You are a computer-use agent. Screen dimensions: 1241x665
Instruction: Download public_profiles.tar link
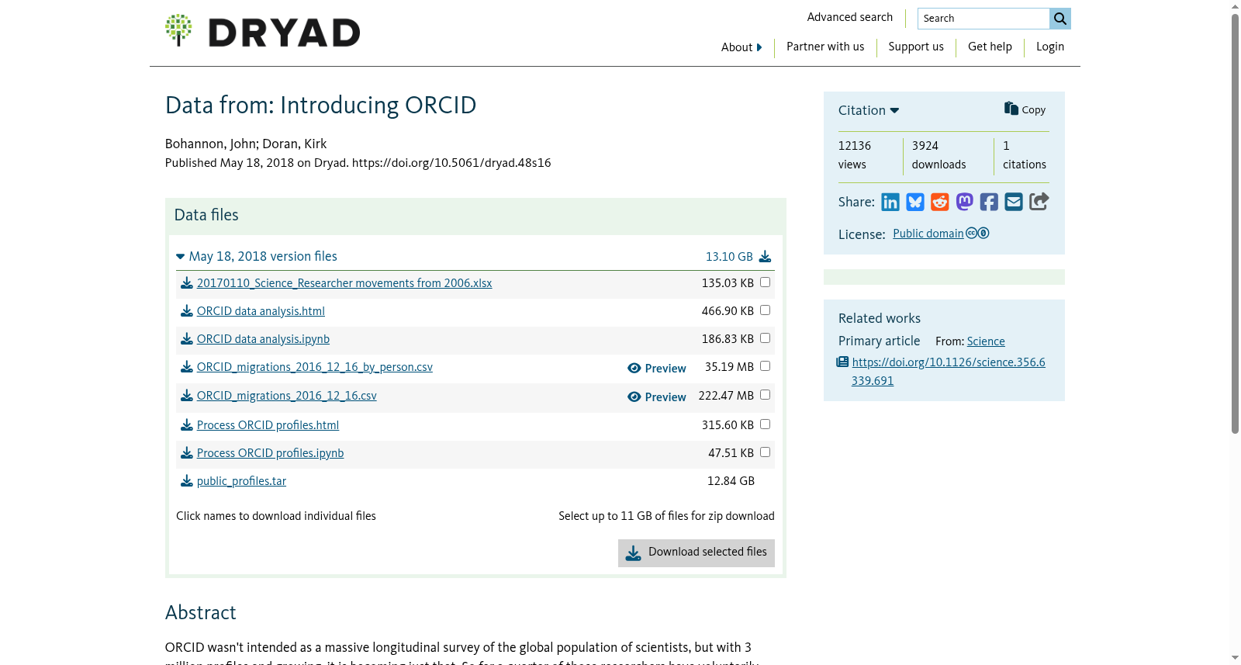[x=241, y=481]
